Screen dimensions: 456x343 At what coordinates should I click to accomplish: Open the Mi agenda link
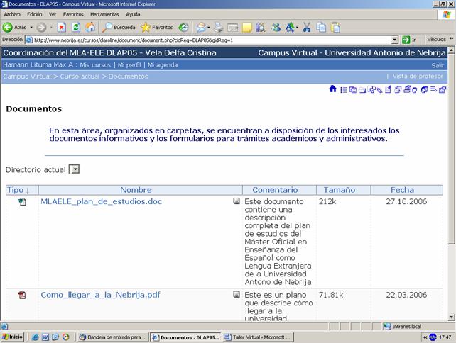[163, 65]
